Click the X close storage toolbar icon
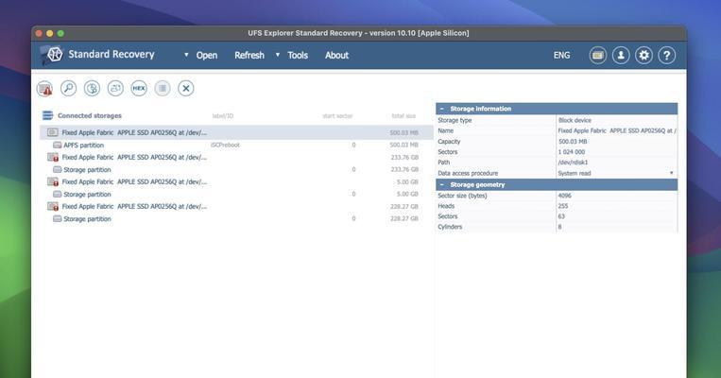The width and height of the screenshot is (721, 378). coord(186,88)
